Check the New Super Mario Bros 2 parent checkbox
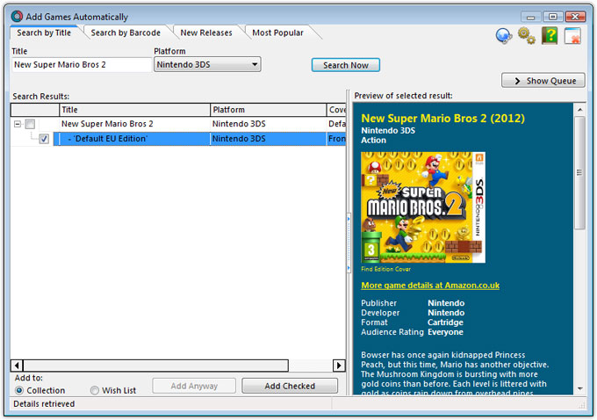The height and width of the screenshot is (420, 597). tap(30, 125)
